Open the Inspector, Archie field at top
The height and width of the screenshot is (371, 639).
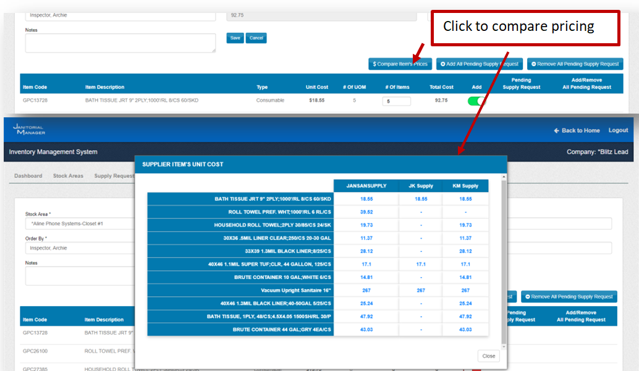(x=120, y=15)
